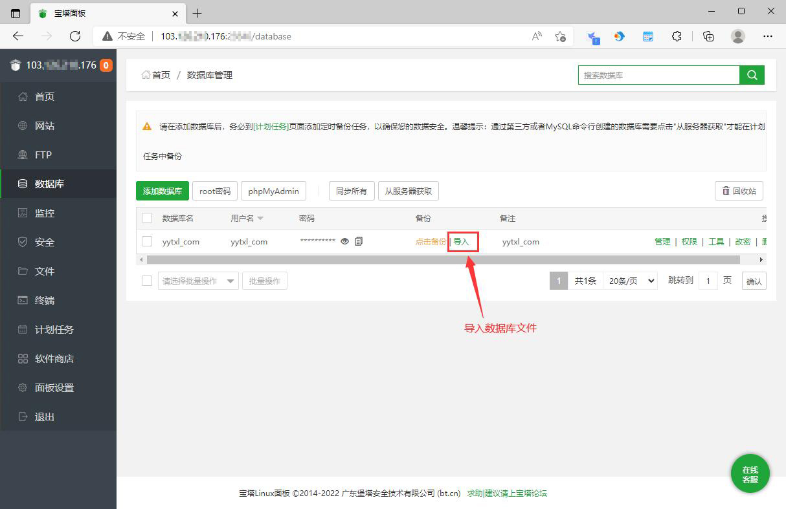Open the browser three-dot settings menu
Viewport: 786px width, 509px height.
click(x=768, y=36)
